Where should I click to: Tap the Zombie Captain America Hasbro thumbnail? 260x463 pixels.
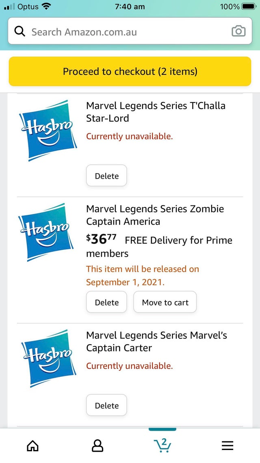point(46,232)
